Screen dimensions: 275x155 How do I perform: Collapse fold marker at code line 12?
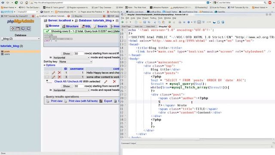pos(125,41)
